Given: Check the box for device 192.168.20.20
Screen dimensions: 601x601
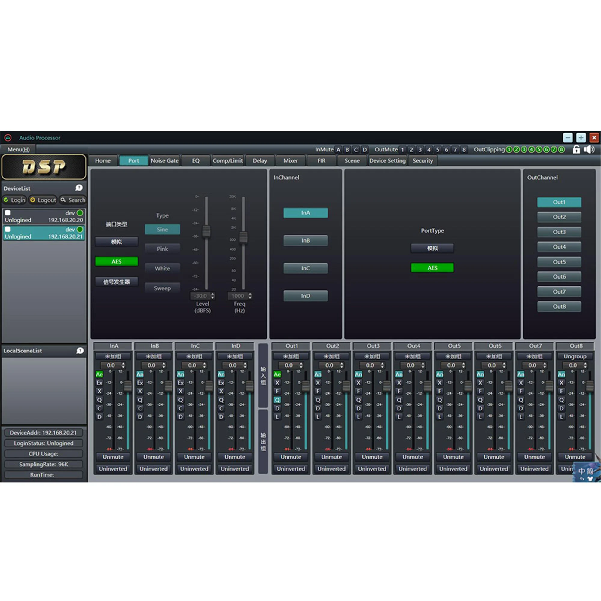Looking at the screenshot, I should point(8,213).
